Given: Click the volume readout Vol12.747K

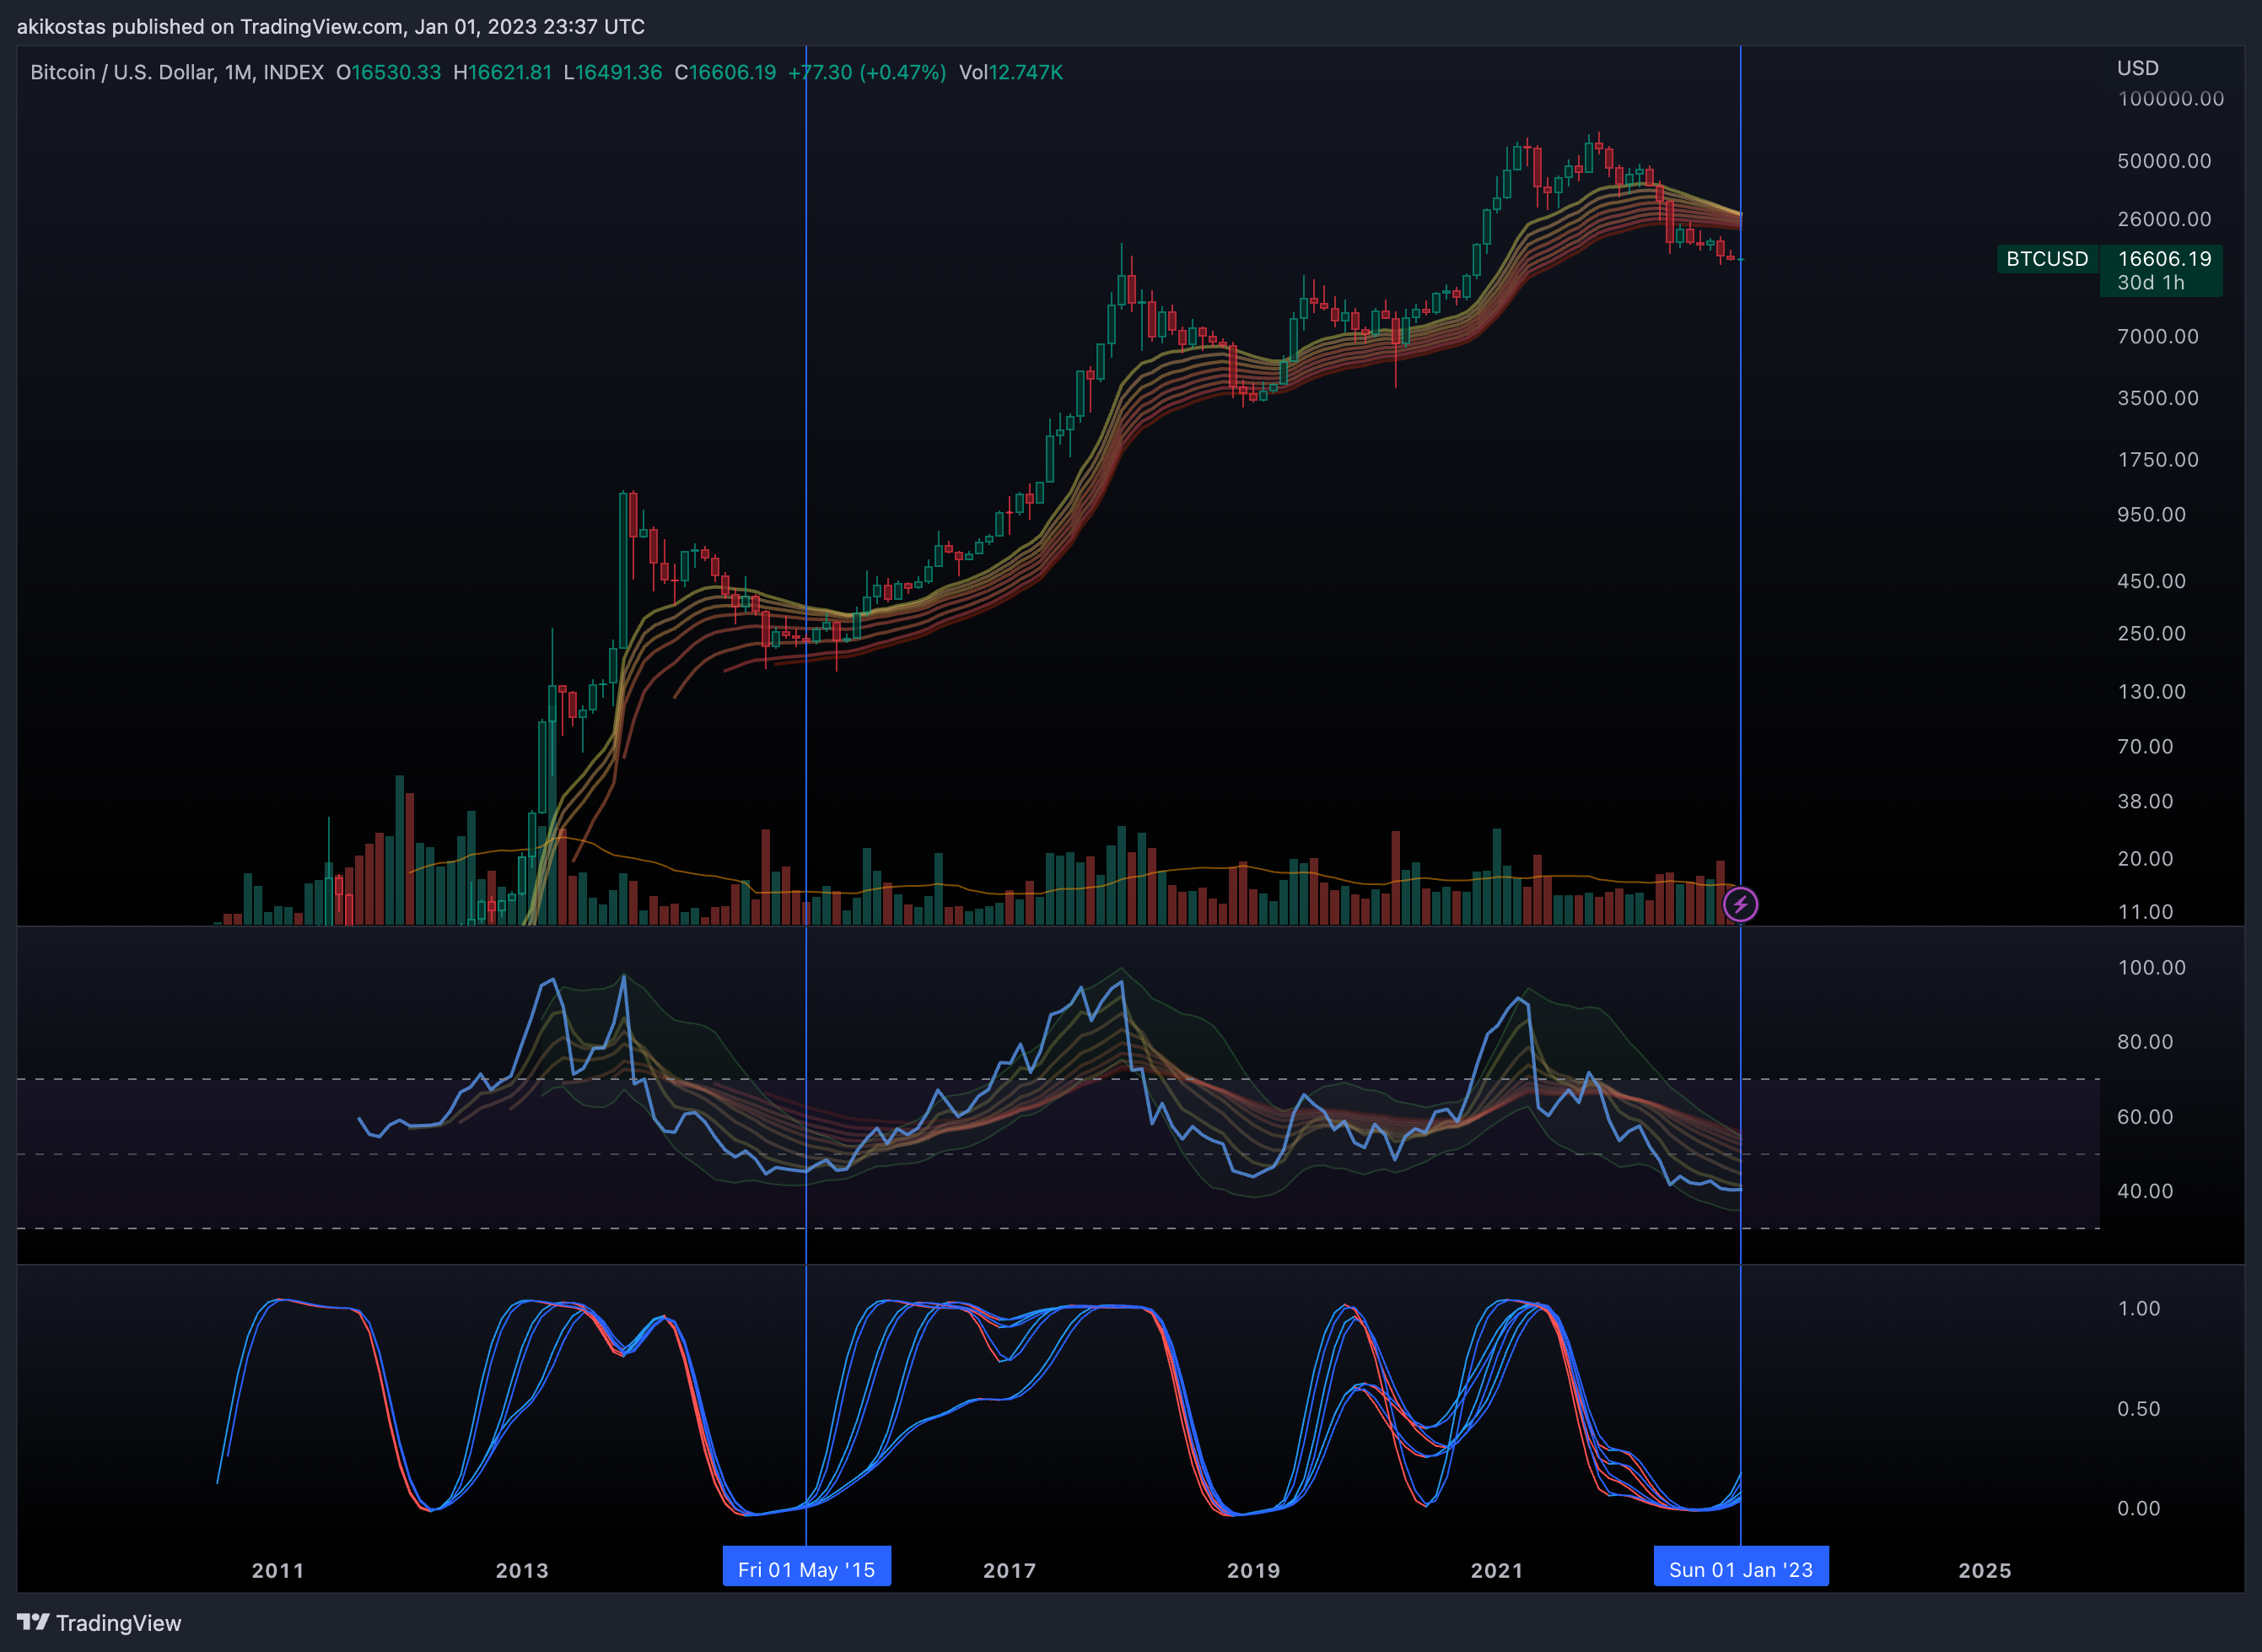Looking at the screenshot, I should click(x=1010, y=73).
